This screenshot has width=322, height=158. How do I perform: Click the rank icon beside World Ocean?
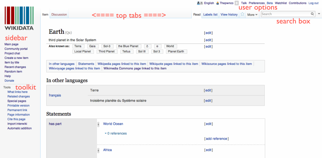point(98,125)
